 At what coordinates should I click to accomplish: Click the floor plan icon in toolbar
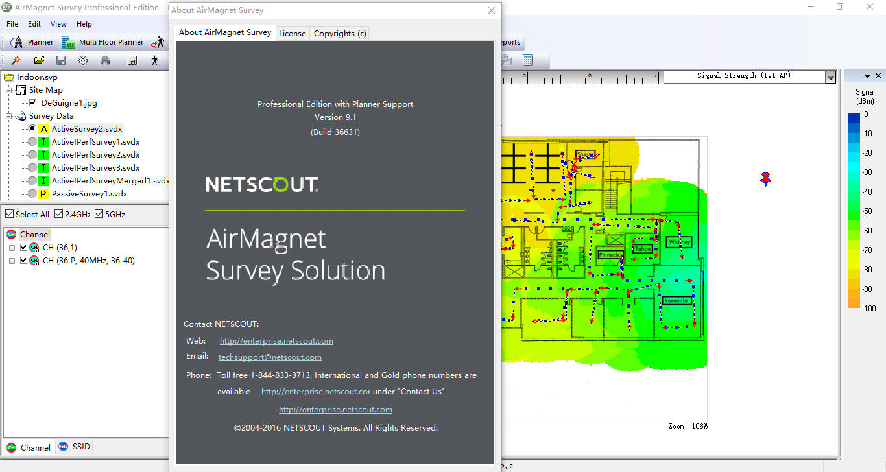coord(132,60)
